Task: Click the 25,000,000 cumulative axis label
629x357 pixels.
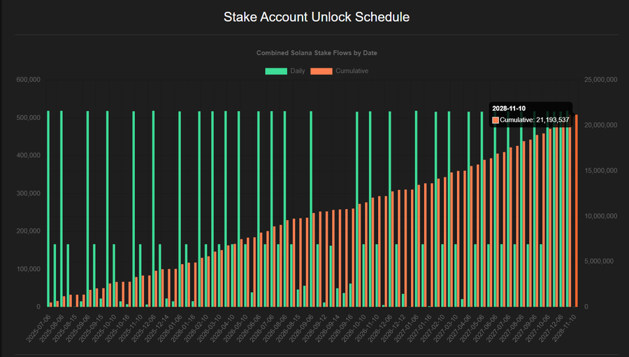Action: pos(600,80)
